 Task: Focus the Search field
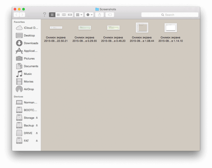tap(170, 15)
